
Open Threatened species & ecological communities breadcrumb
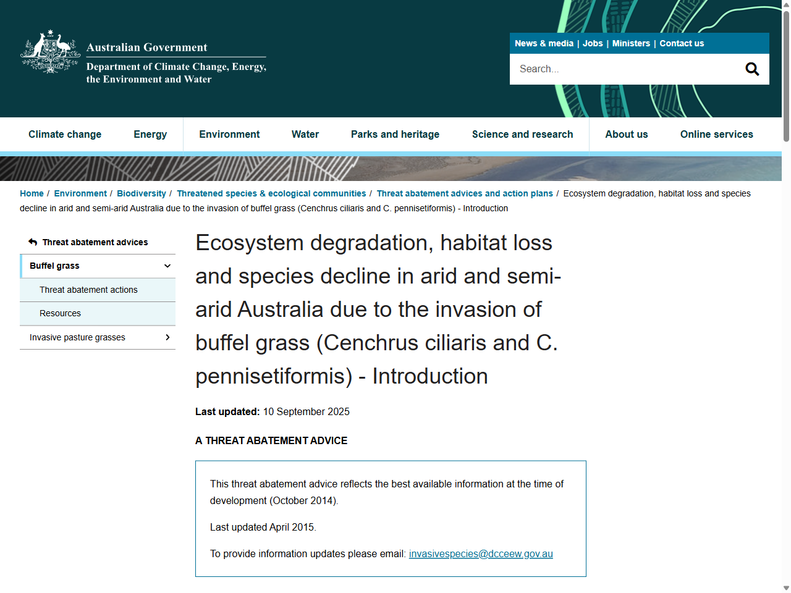(271, 193)
